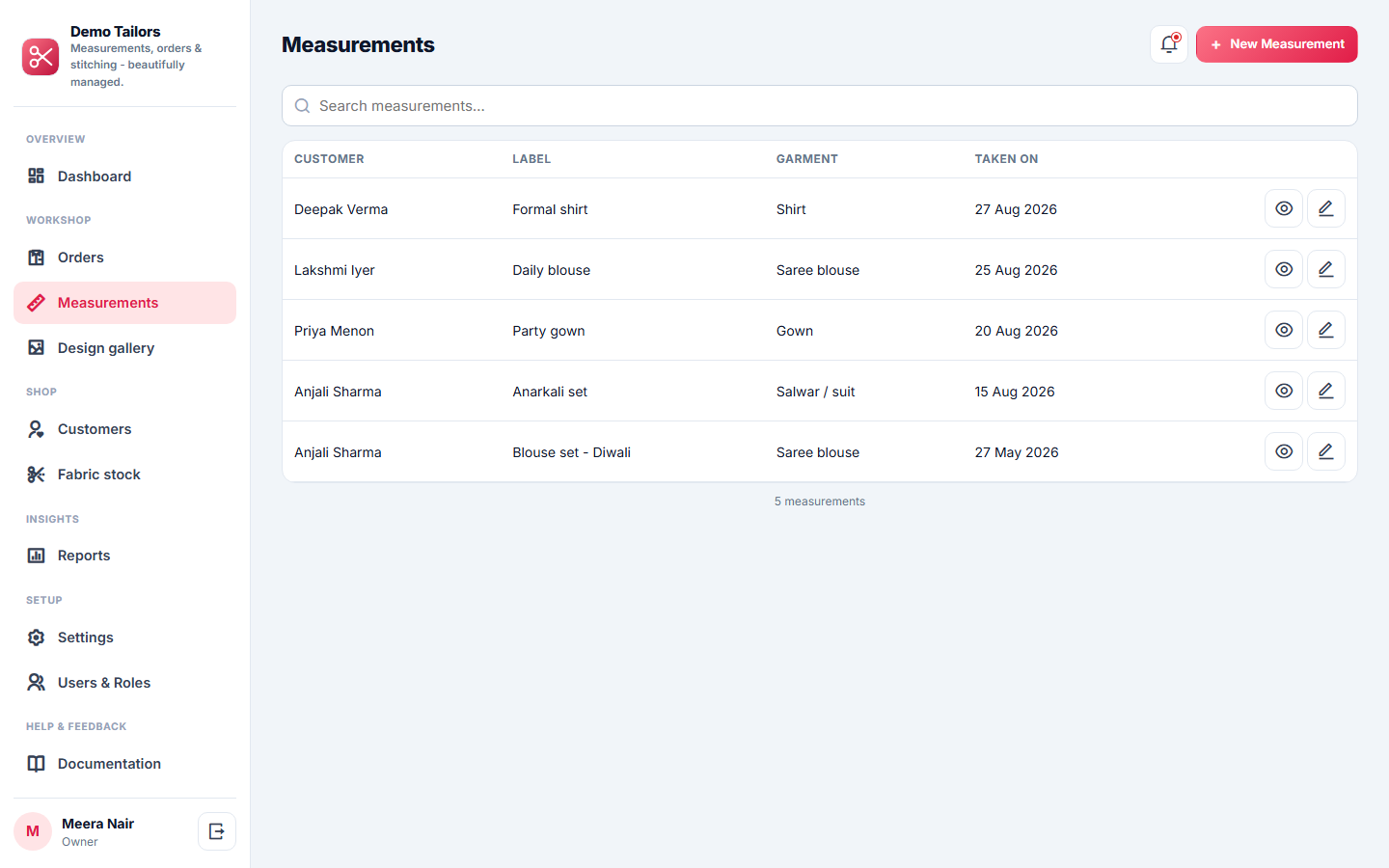Image resolution: width=1389 pixels, height=868 pixels.
Task: Click the Design gallery image icon
Action: (37, 348)
